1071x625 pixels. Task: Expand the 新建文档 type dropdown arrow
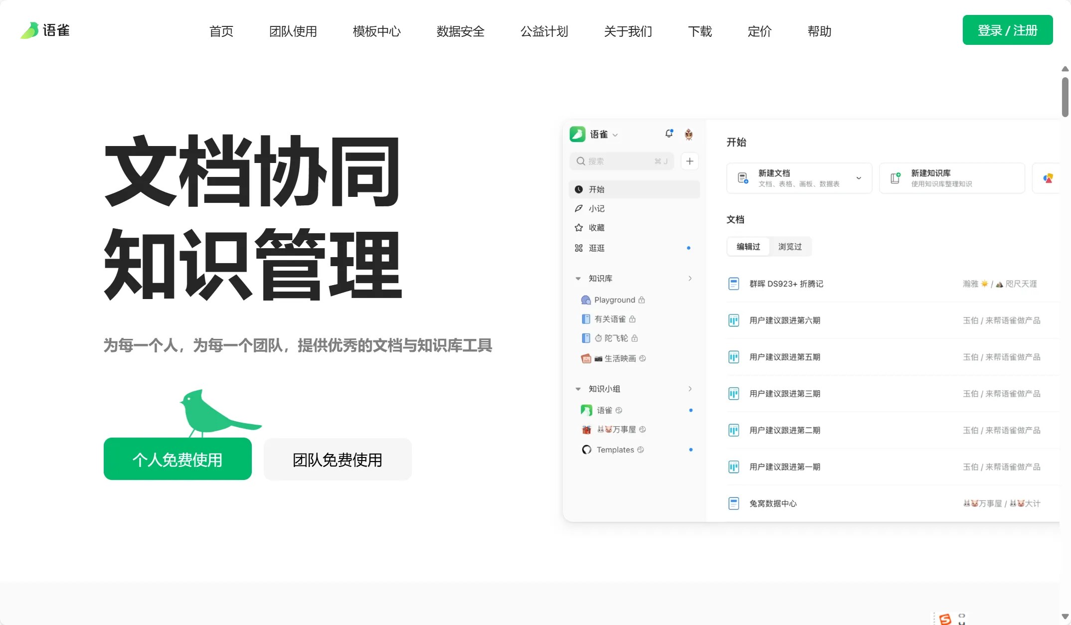click(859, 178)
